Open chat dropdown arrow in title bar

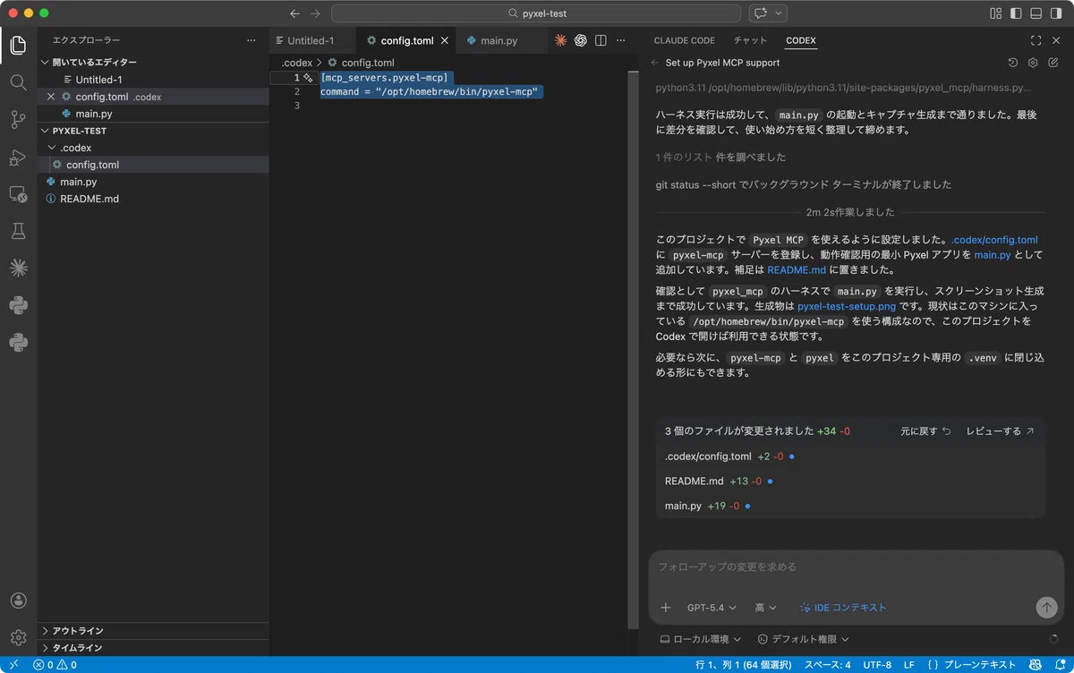coord(780,13)
